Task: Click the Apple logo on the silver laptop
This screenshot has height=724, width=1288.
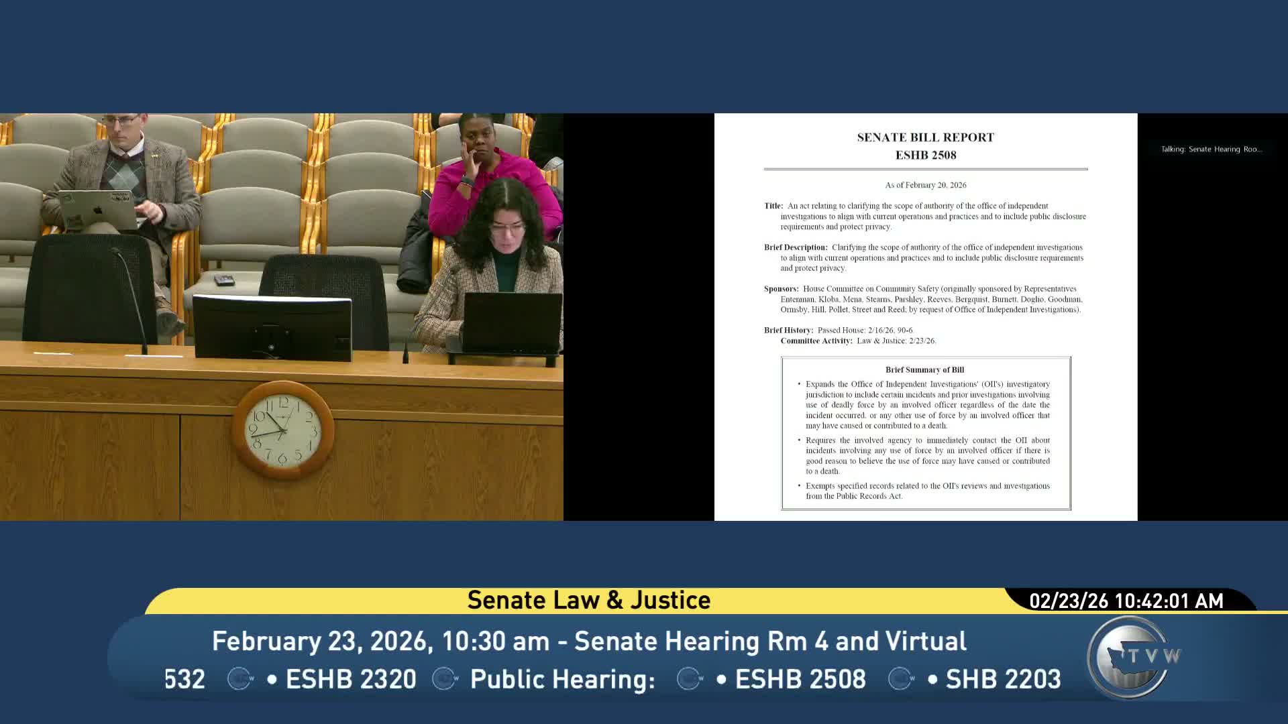Action: pos(97,210)
